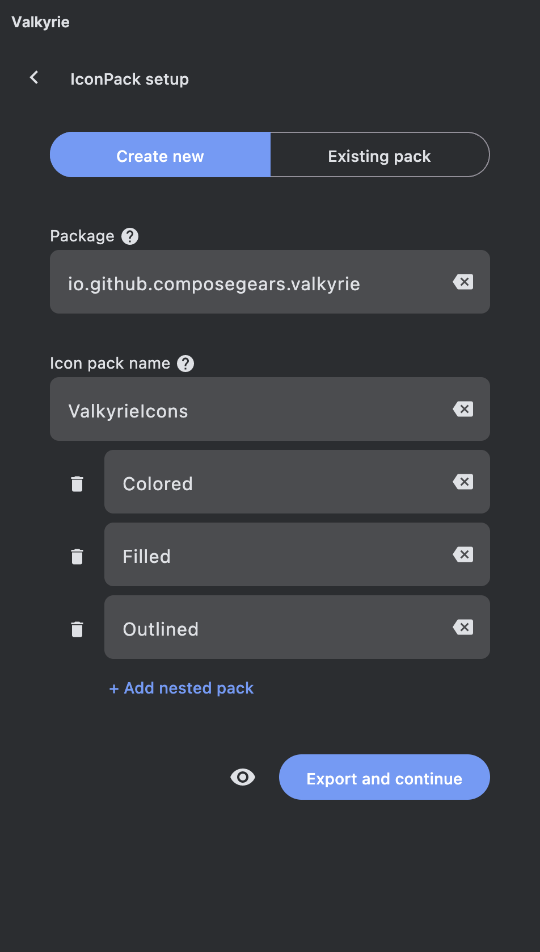Add nested pack link
Image resolution: width=540 pixels, height=952 pixels.
[182, 688]
